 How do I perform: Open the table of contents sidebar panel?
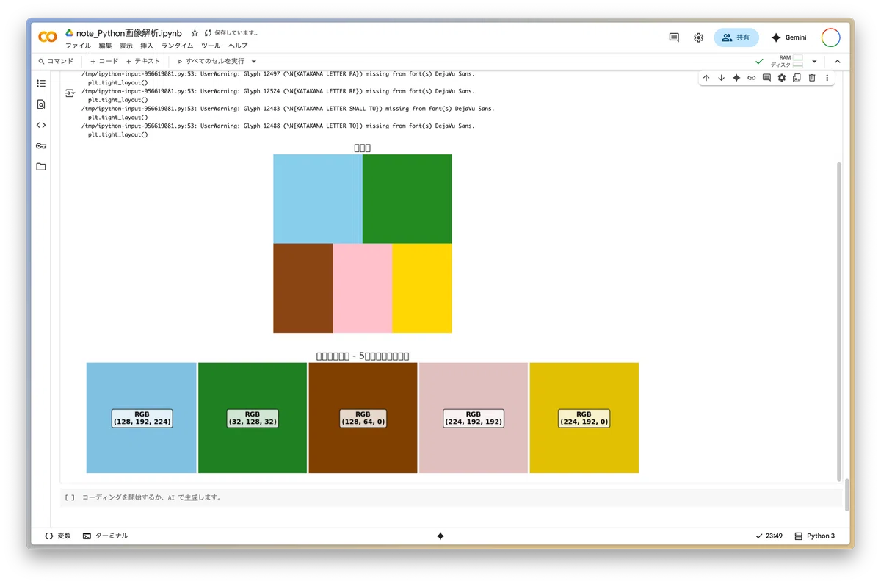coord(41,84)
